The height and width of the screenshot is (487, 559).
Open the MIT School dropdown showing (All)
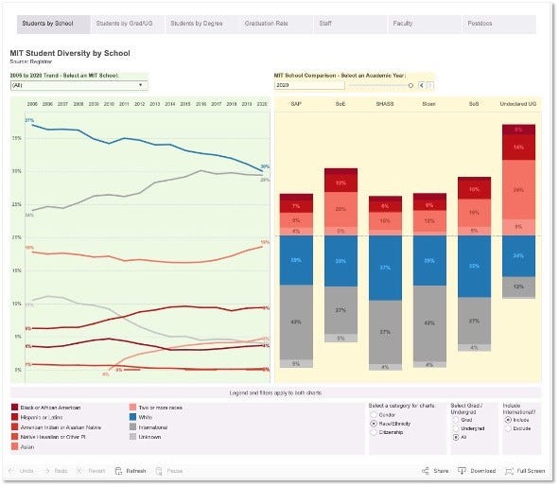79,85
